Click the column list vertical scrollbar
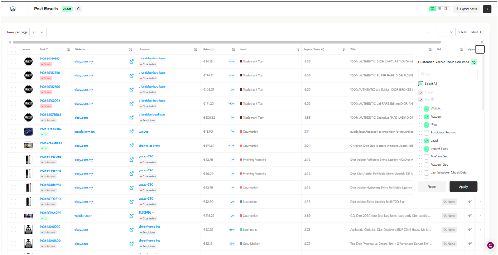Viewport: 498px width, 255px height. point(483,83)
